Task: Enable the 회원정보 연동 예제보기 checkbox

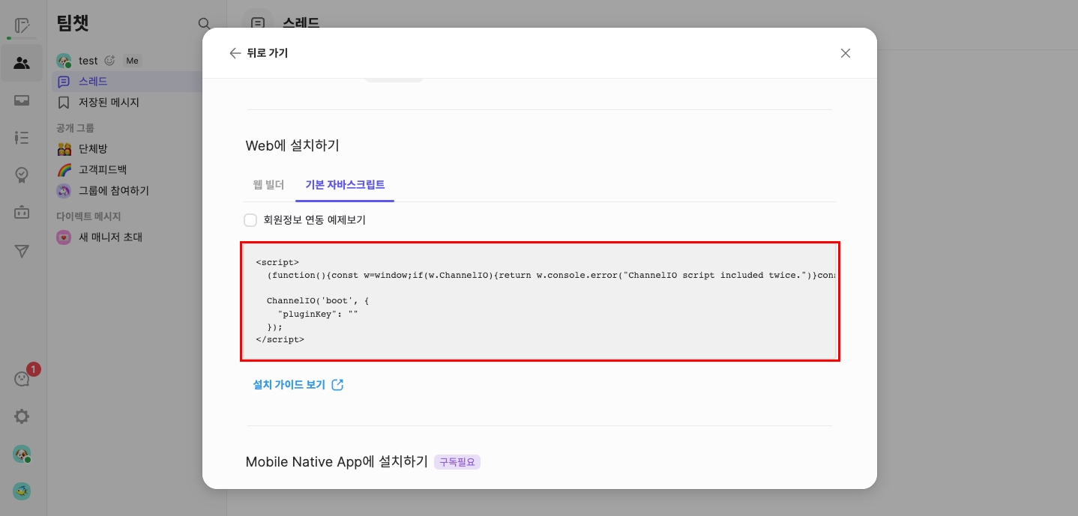Action: pos(250,220)
